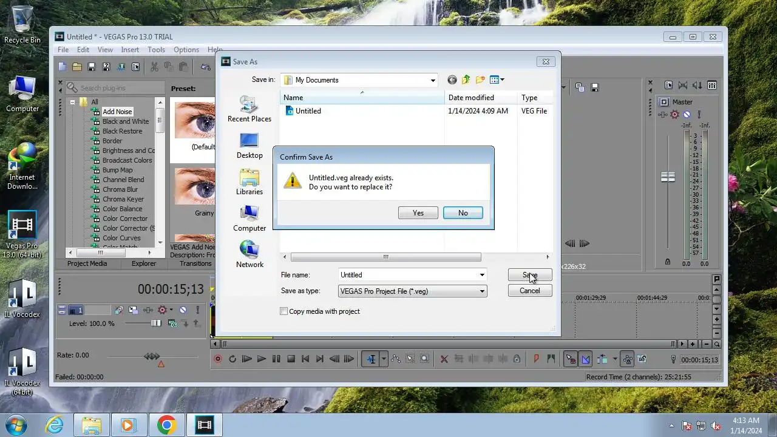This screenshot has height=437, width=777.
Task: Select the Envelope Edit tool icon
Action: tap(396, 359)
